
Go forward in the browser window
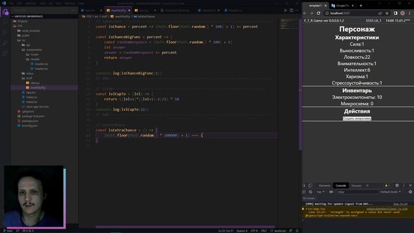click(x=312, y=13)
